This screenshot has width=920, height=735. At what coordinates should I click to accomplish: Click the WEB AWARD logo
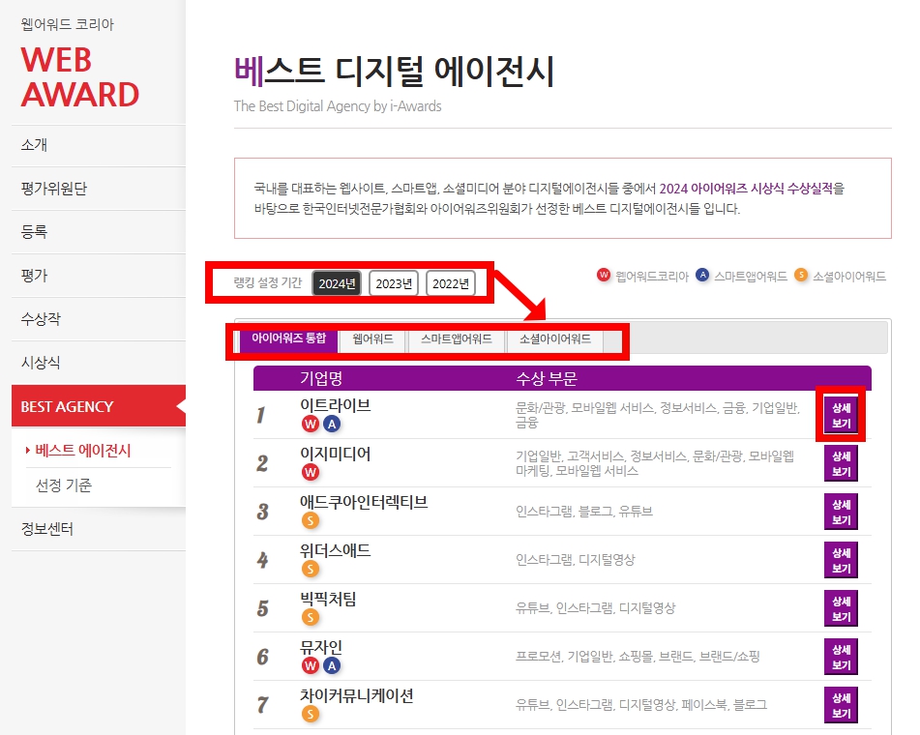coord(79,76)
